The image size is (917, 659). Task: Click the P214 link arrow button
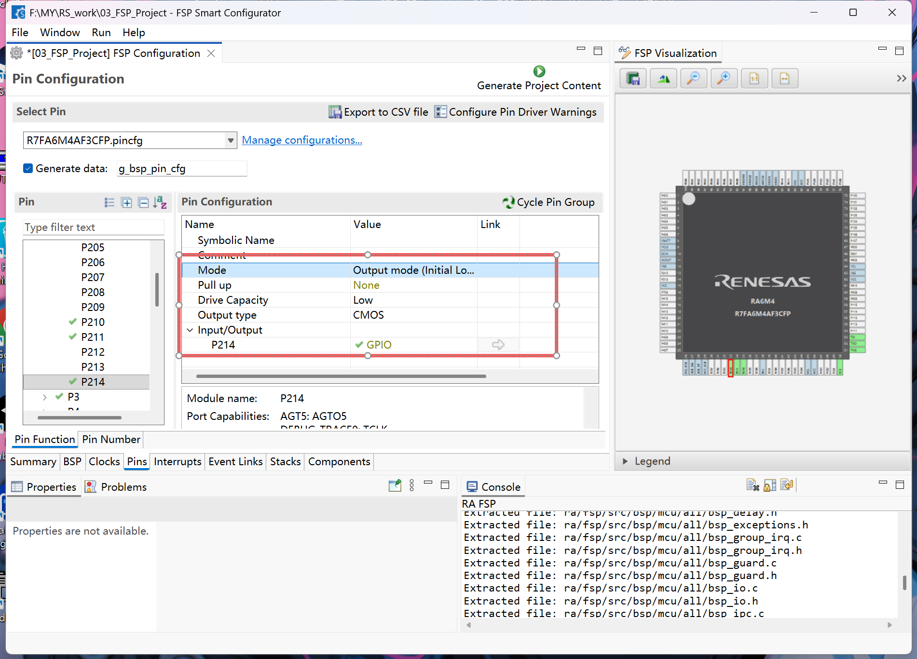(x=498, y=345)
